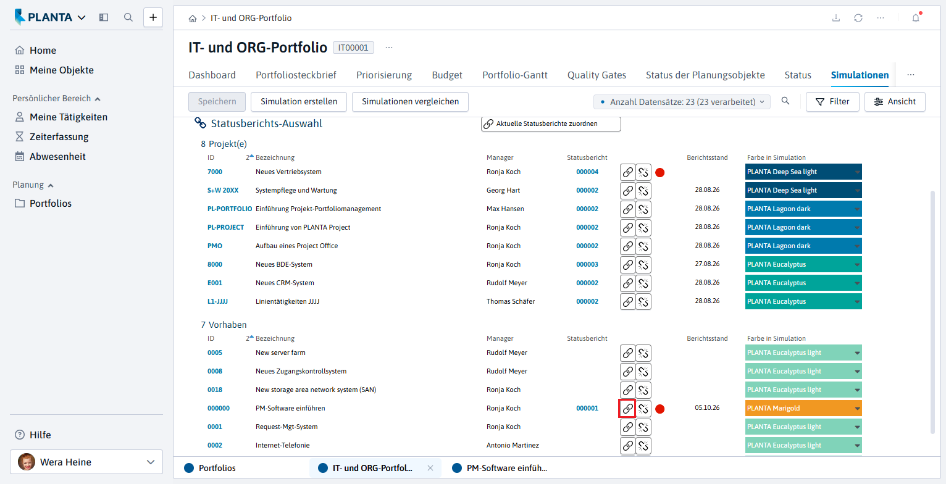
Task: Open PLANTA Marigold color dropdown
Action: 857,409
